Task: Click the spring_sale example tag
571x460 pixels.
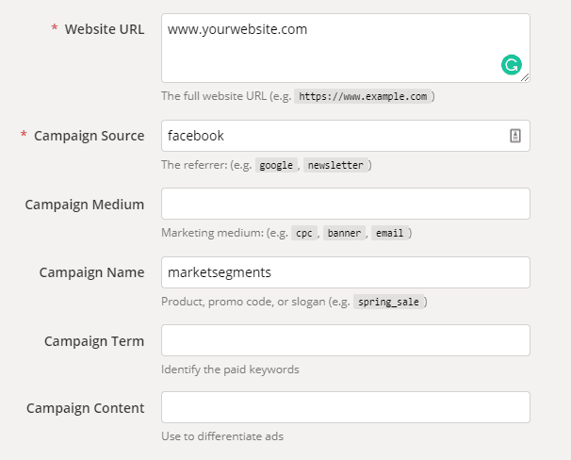Action: [x=388, y=302]
